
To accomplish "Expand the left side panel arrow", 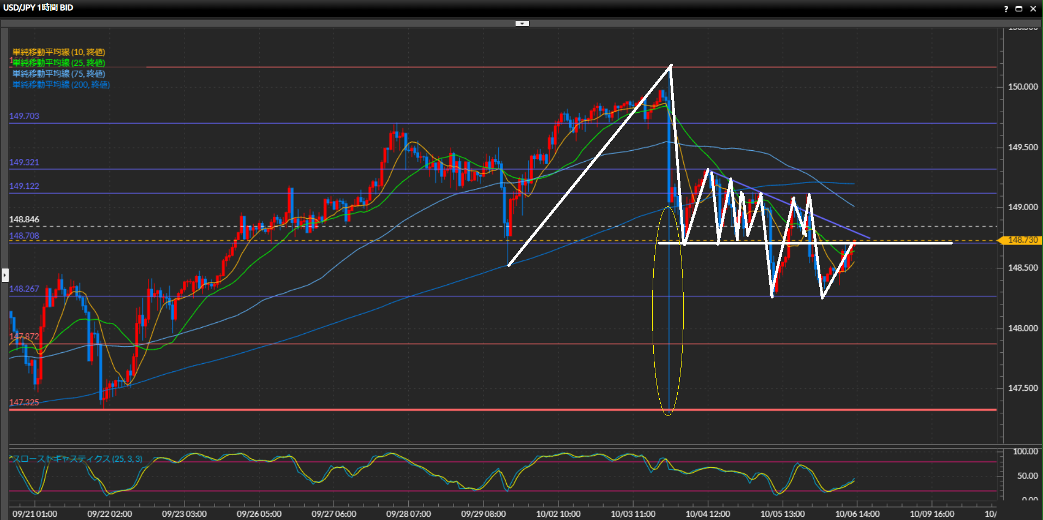I will 5,275.
